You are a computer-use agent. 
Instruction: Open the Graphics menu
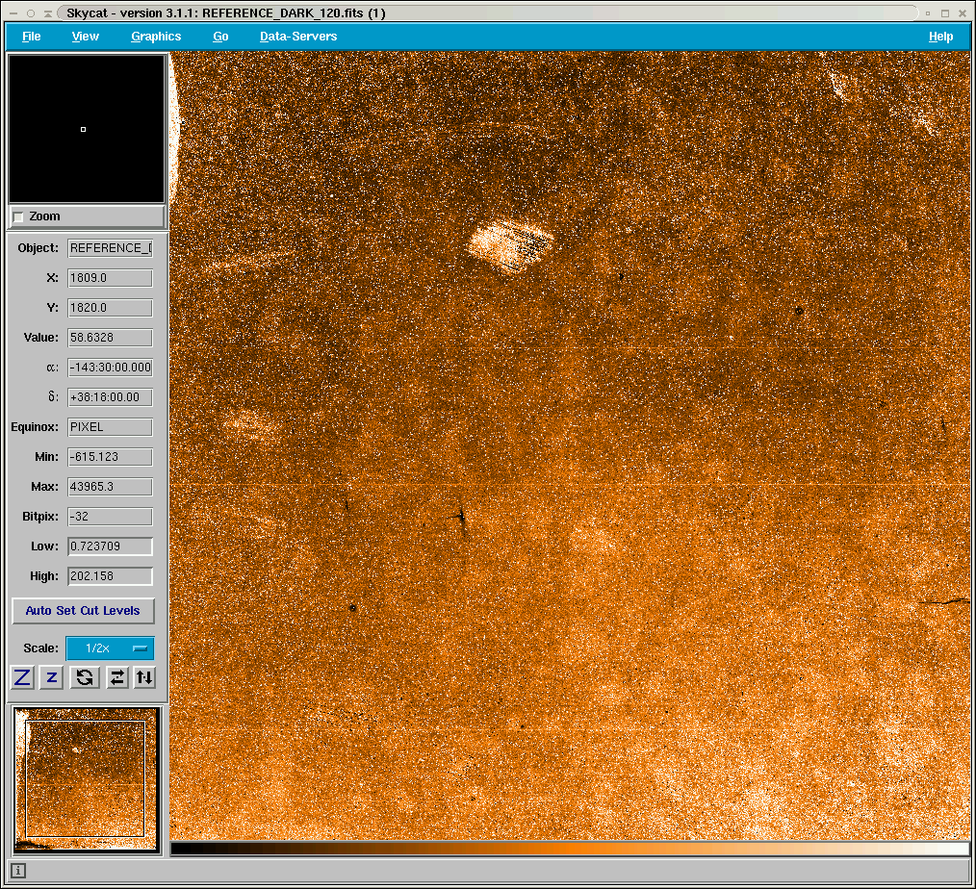(x=156, y=37)
